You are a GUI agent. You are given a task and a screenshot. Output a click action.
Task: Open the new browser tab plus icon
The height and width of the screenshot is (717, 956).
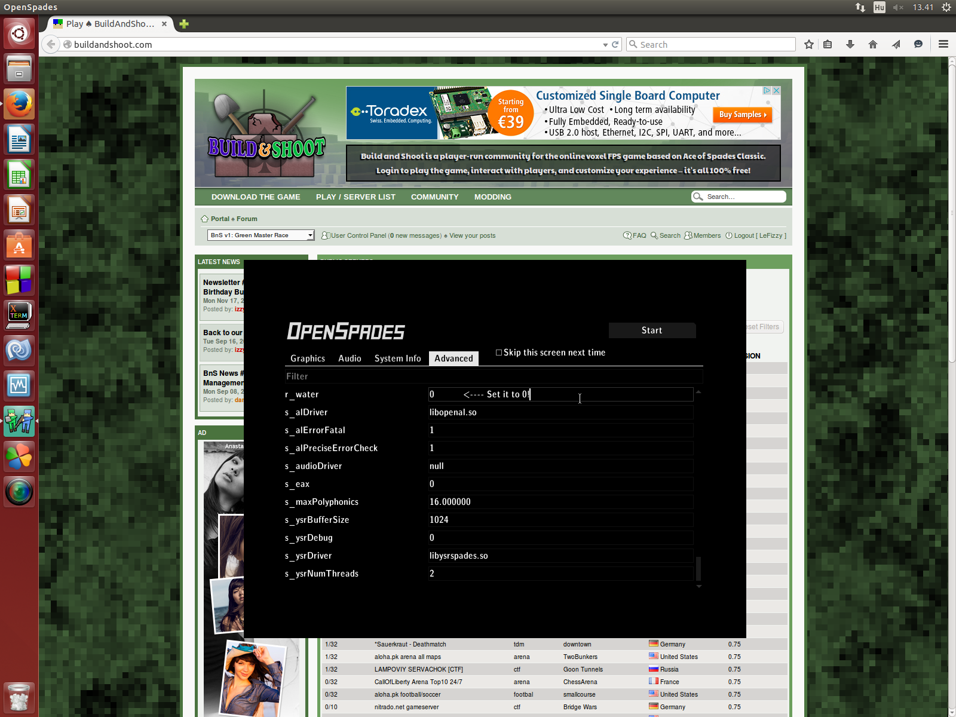tap(184, 24)
